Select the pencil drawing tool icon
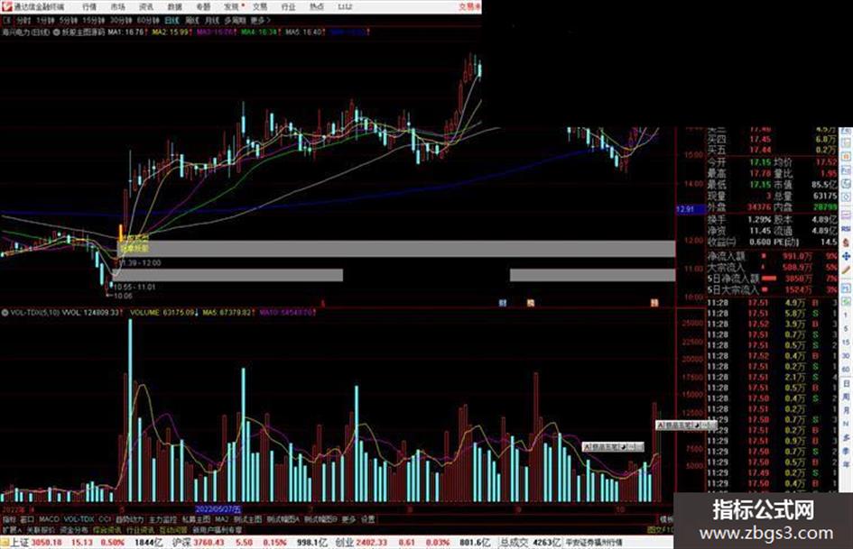Image resolution: width=853 pixels, height=549 pixels. tap(846, 270)
